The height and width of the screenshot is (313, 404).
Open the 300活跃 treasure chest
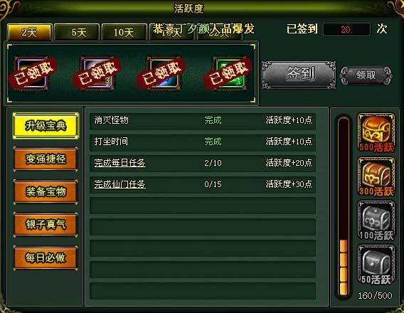pos(376,176)
